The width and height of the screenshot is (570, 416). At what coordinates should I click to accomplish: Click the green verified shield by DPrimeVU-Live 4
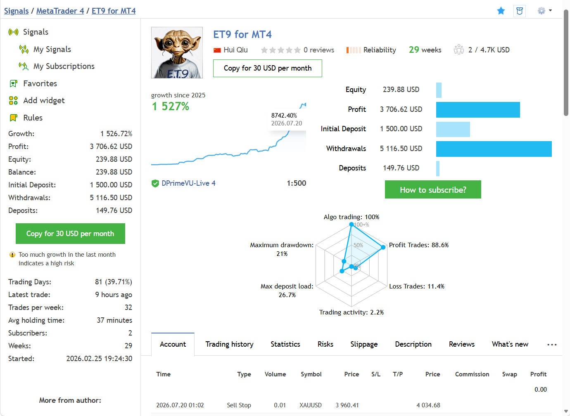[x=155, y=183]
